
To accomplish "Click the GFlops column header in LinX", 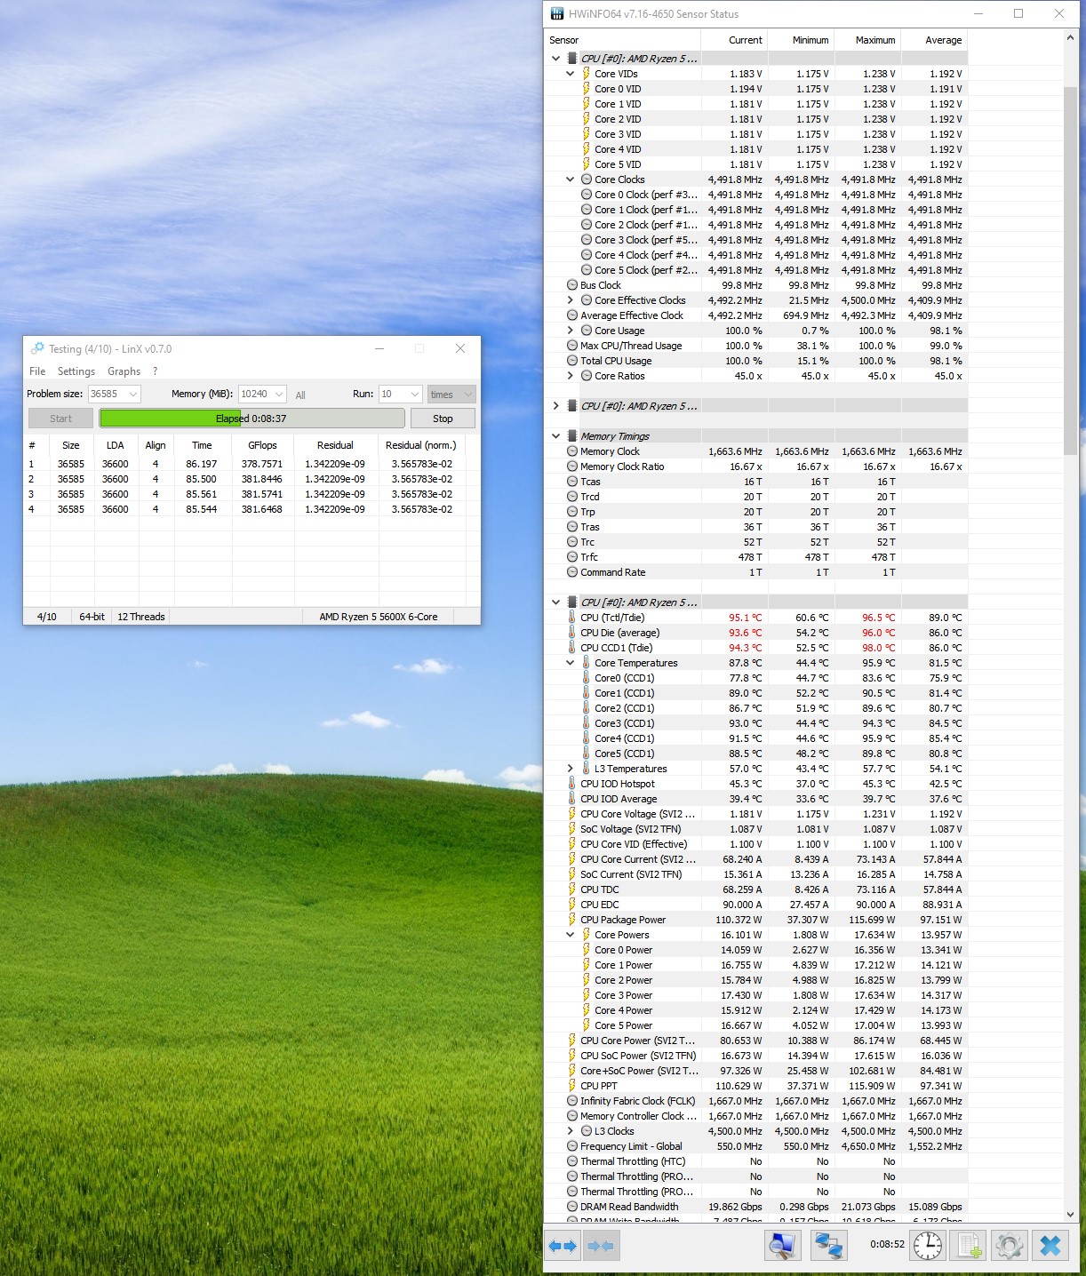I will [x=263, y=445].
